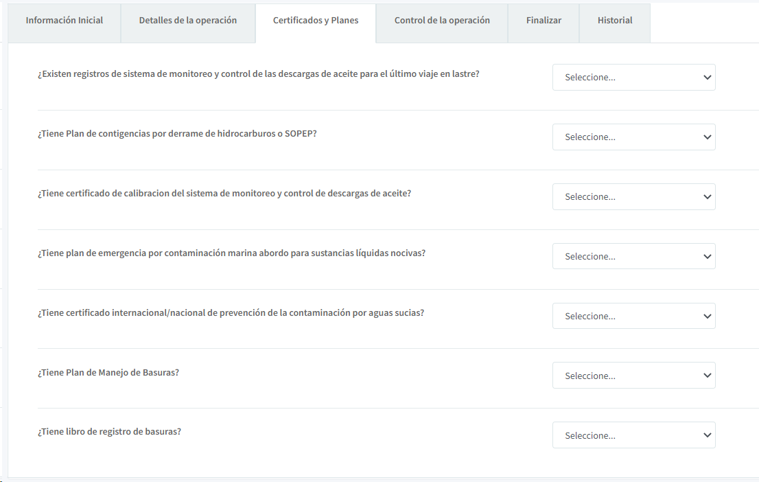Expand the Plan de Manejo de Basuras dropdown
The height and width of the screenshot is (482, 759).
[x=633, y=376]
